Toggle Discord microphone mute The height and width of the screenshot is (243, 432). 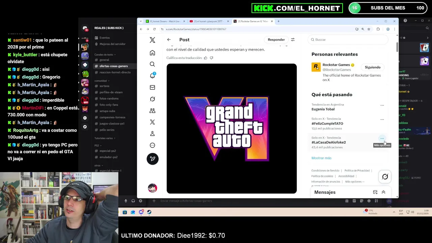click(126, 201)
